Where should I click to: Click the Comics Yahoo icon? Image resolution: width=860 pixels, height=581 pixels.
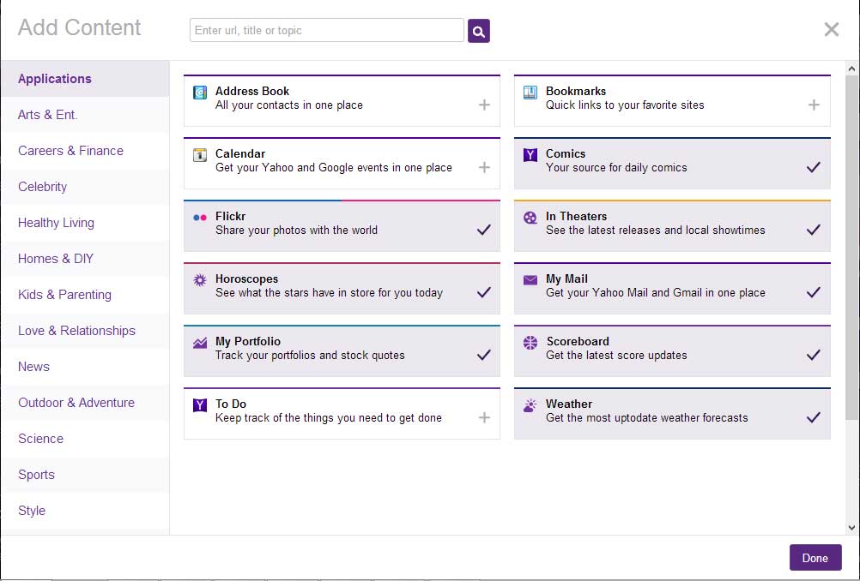(x=530, y=157)
